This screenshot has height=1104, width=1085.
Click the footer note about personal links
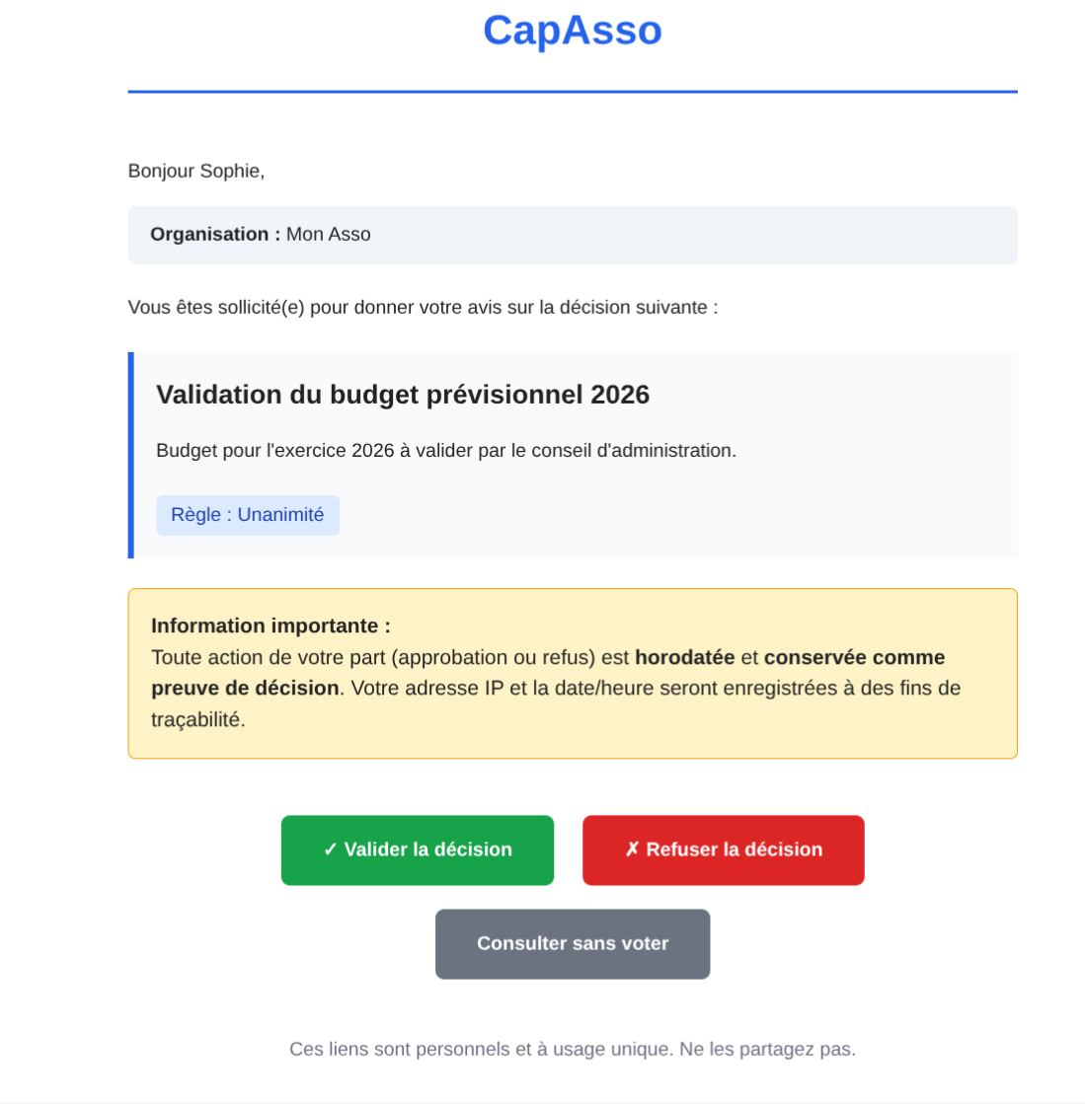(x=573, y=1049)
